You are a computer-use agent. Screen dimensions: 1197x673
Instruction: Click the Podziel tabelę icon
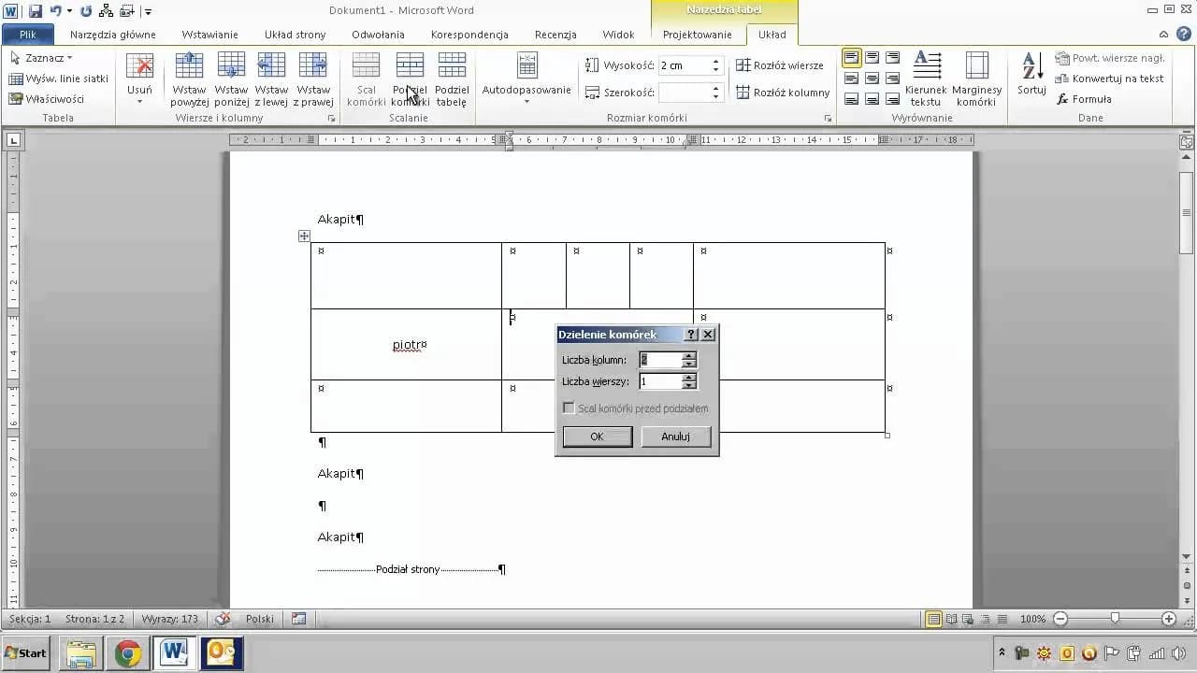pos(452,65)
